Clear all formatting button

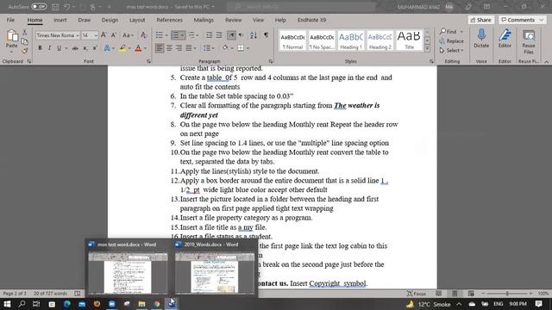144,35
